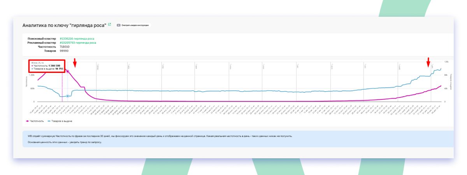Click the YouTube icon for video instructions
This screenshot has height=175, width=467.
118,25
